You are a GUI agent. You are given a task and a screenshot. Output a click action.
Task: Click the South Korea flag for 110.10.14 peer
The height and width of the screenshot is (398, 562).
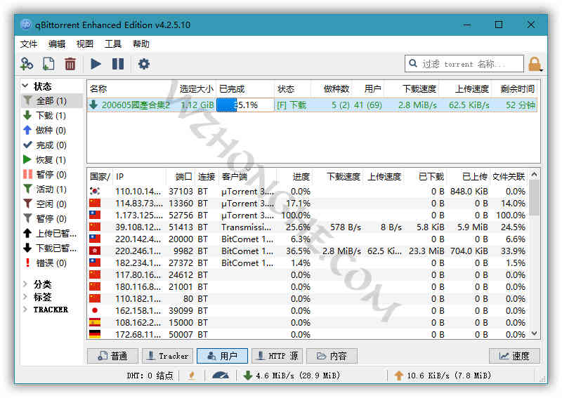click(95, 192)
